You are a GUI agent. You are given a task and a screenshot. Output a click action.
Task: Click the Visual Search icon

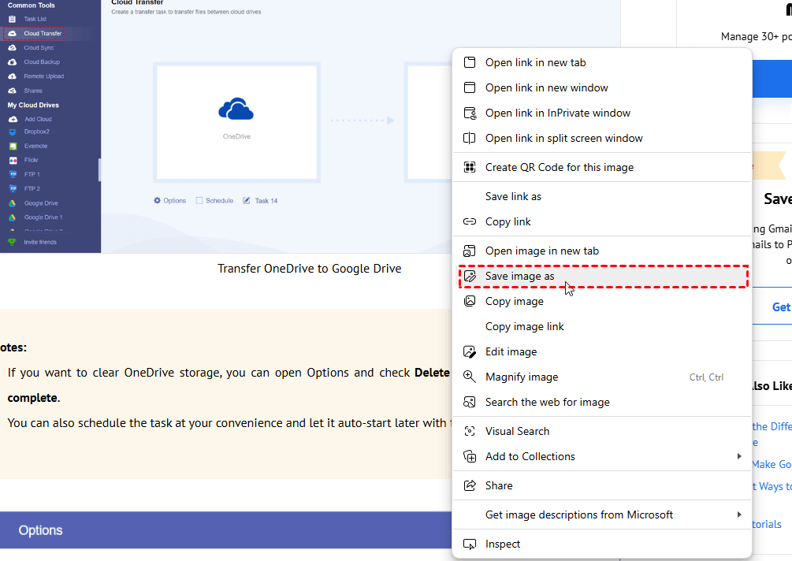point(469,431)
